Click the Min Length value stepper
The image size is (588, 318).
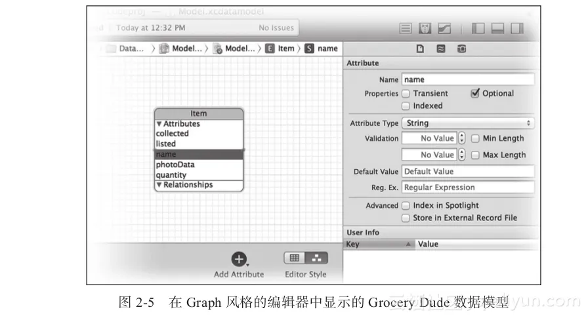(x=462, y=138)
